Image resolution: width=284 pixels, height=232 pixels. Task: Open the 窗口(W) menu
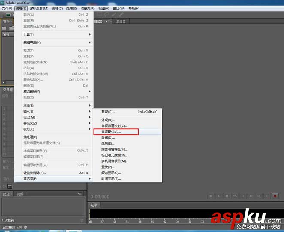pyautogui.click(x=119, y=9)
